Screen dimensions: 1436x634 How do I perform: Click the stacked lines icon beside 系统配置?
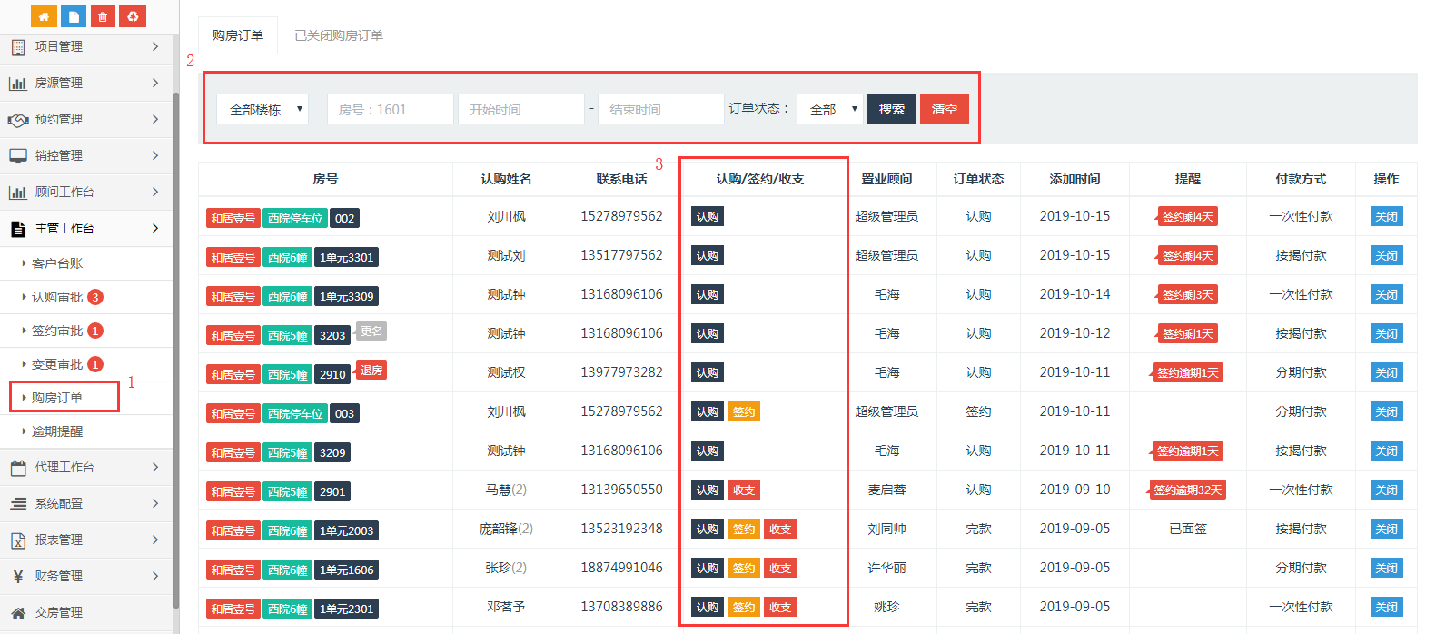[x=18, y=504]
